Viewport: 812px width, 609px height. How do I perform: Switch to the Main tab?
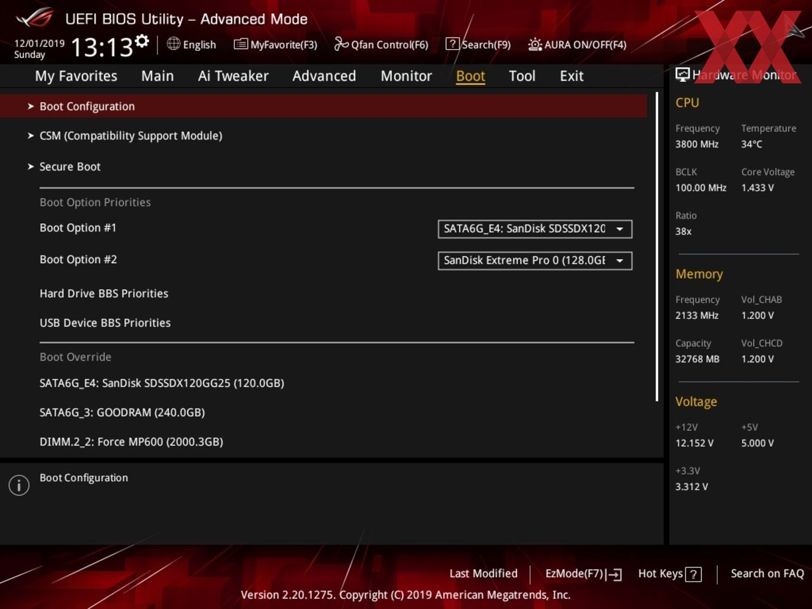[158, 76]
